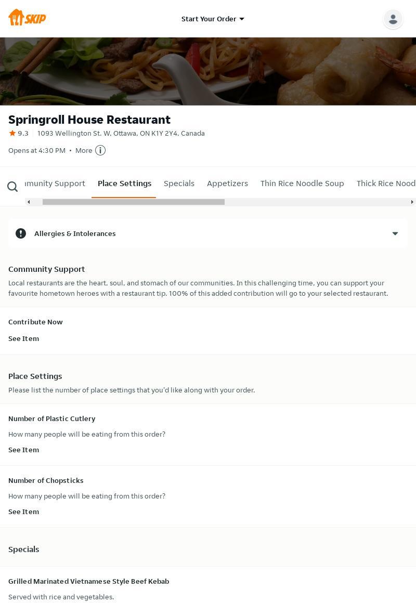Expand More restaurant details
The width and height of the screenshot is (416, 603).
(x=84, y=150)
